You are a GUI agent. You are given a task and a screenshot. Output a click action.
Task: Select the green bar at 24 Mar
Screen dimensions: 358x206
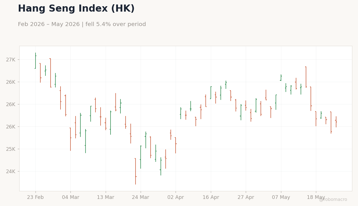click(x=141, y=157)
